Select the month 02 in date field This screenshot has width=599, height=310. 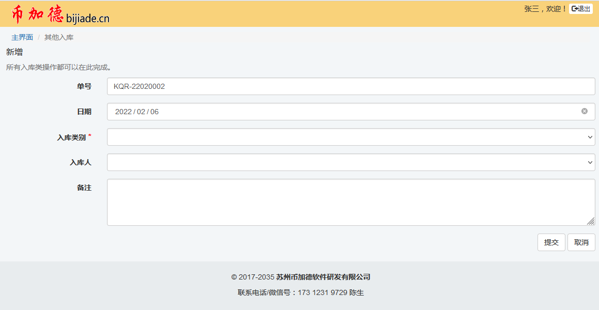tap(141, 112)
